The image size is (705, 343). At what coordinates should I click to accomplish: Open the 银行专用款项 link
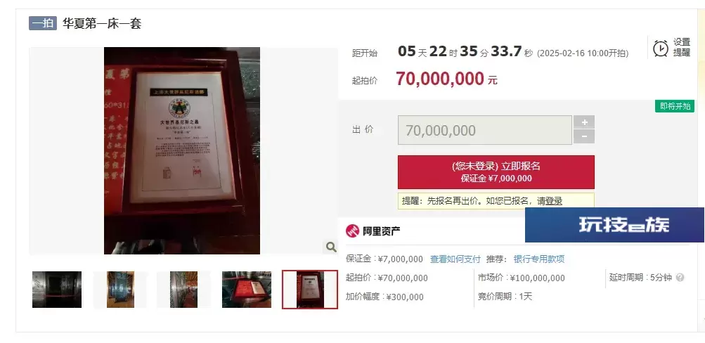point(539,259)
